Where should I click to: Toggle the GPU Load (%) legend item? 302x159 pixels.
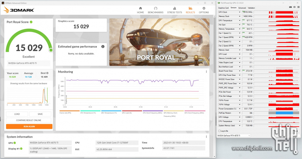point(132,112)
